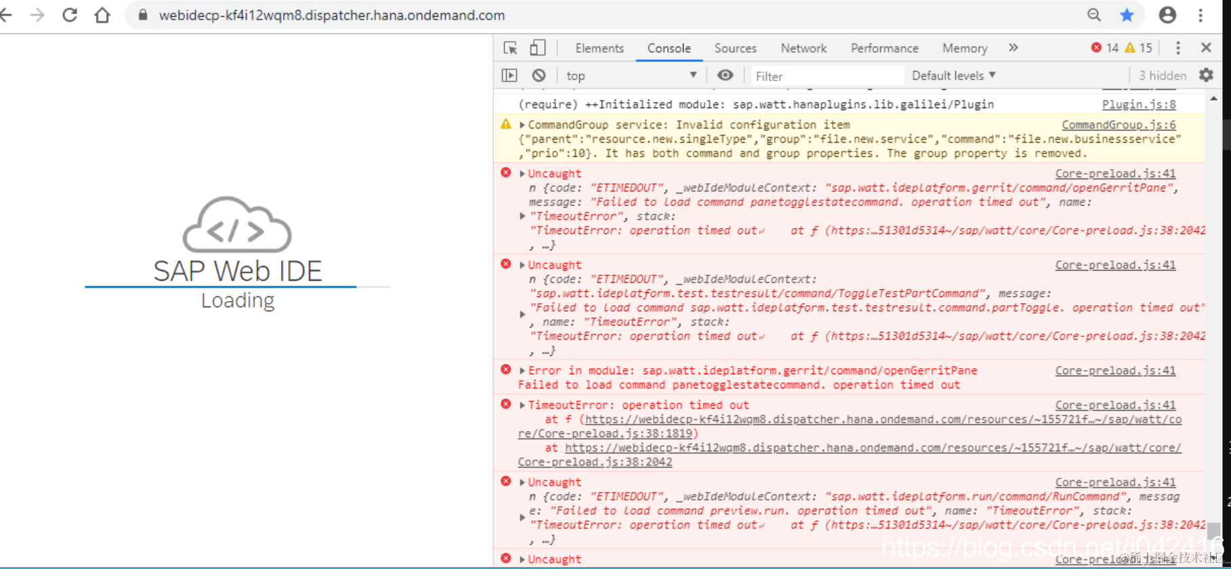Image resolution: width=1231 pixels, height=569 pixels.
Task: Open console settings gear icon
Action: [1206, 75]
